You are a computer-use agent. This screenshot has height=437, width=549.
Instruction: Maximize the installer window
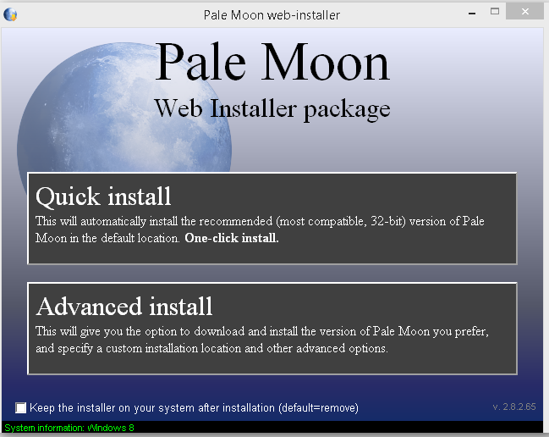[494, 12]
